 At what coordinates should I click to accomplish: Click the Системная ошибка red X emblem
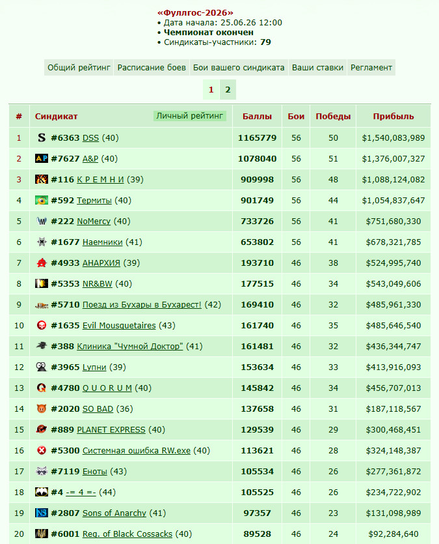[x=42, y=450]
